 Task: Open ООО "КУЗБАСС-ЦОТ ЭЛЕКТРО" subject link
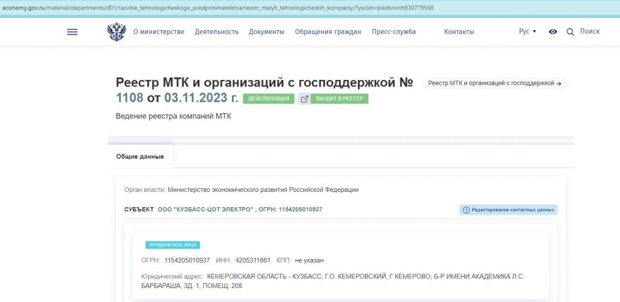205,209
